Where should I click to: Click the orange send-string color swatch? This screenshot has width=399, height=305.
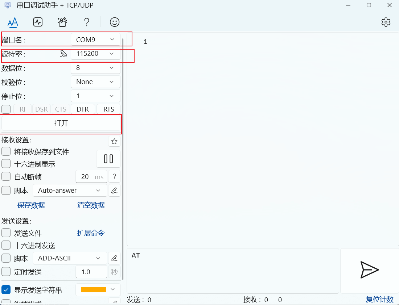click(x=94, y=289)
